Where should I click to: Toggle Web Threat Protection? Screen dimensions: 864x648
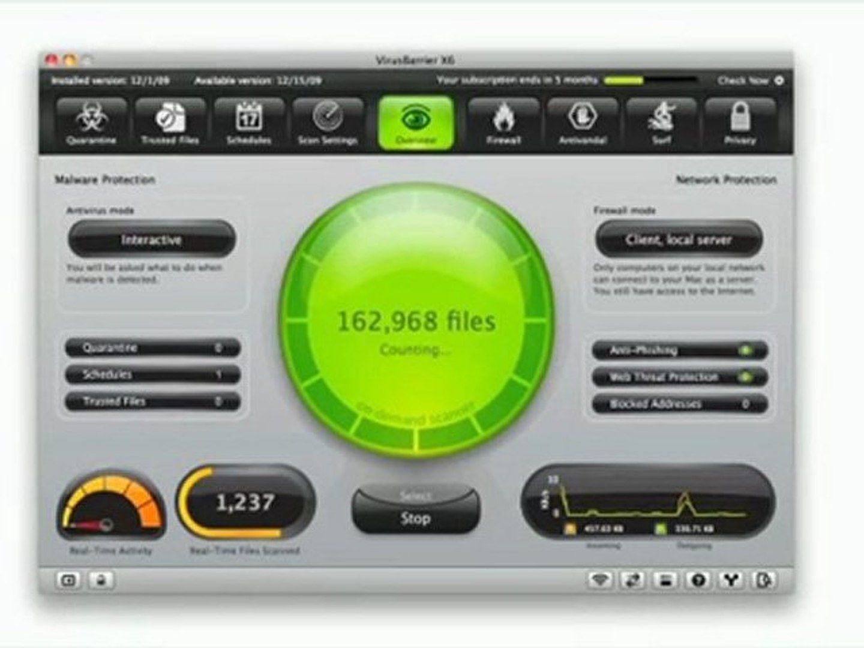680,377
